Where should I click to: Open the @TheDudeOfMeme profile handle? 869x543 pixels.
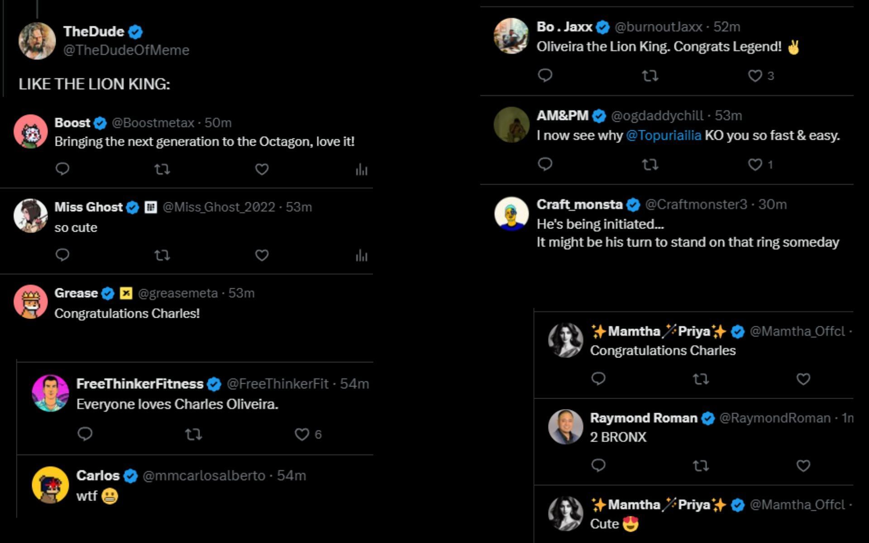[126, 50]
